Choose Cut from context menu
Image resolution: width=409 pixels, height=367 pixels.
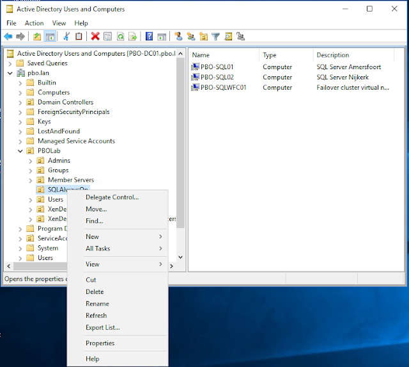pyautogui.click(x=118, y=280)
